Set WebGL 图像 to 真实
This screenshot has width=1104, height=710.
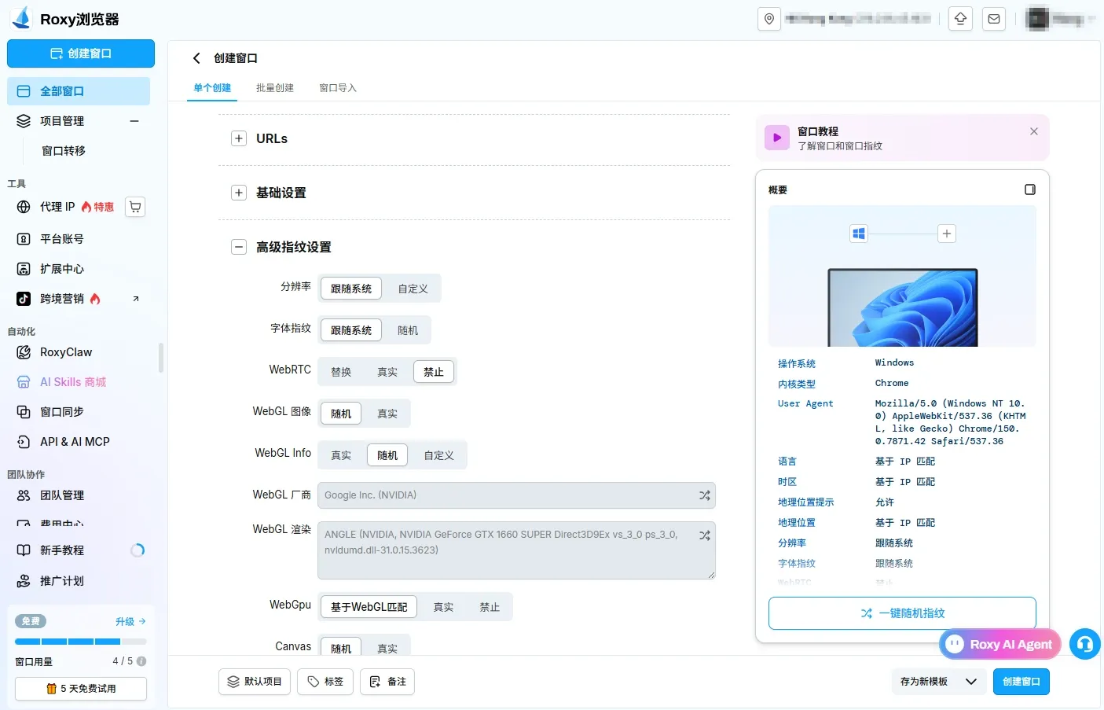(387, 414)
